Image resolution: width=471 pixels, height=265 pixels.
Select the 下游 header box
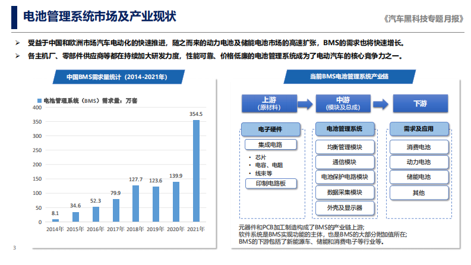[421, 103]
